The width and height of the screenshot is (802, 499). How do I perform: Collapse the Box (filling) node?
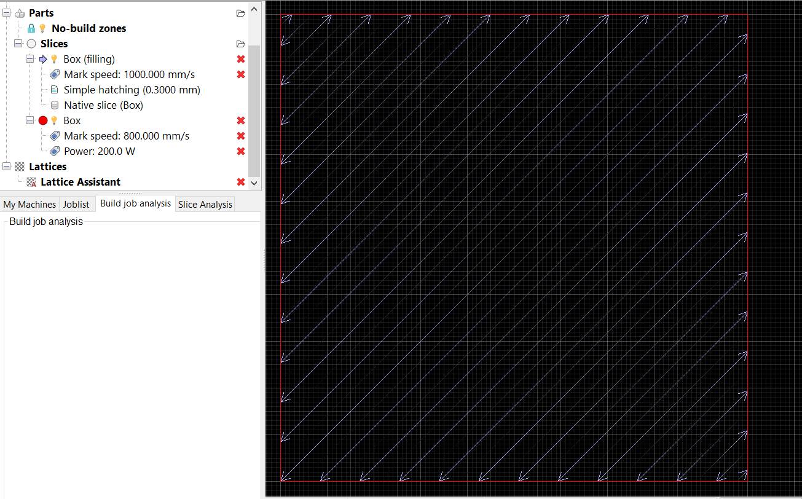click(29, 58)
